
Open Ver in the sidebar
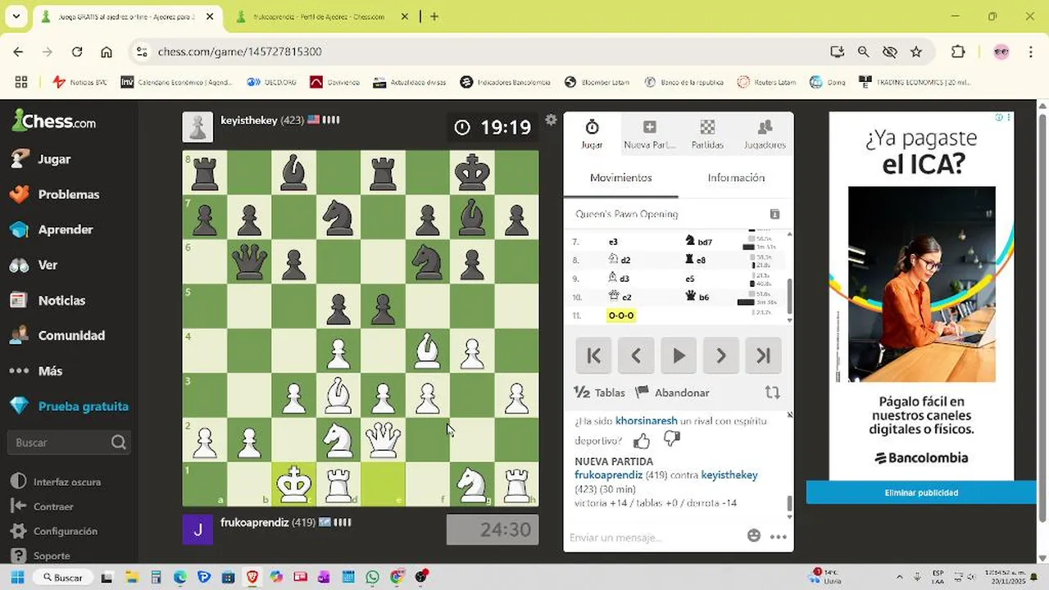coord(34,265)
